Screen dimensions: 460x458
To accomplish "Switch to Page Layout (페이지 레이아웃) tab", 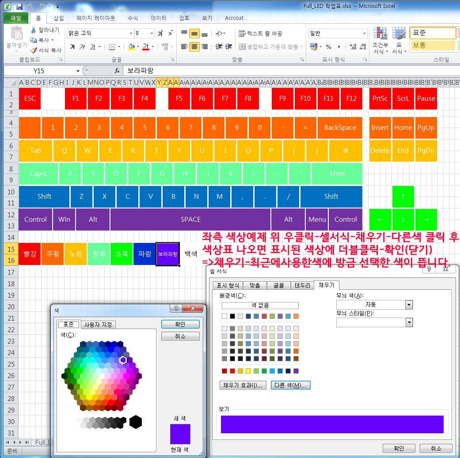I will 95,18.
